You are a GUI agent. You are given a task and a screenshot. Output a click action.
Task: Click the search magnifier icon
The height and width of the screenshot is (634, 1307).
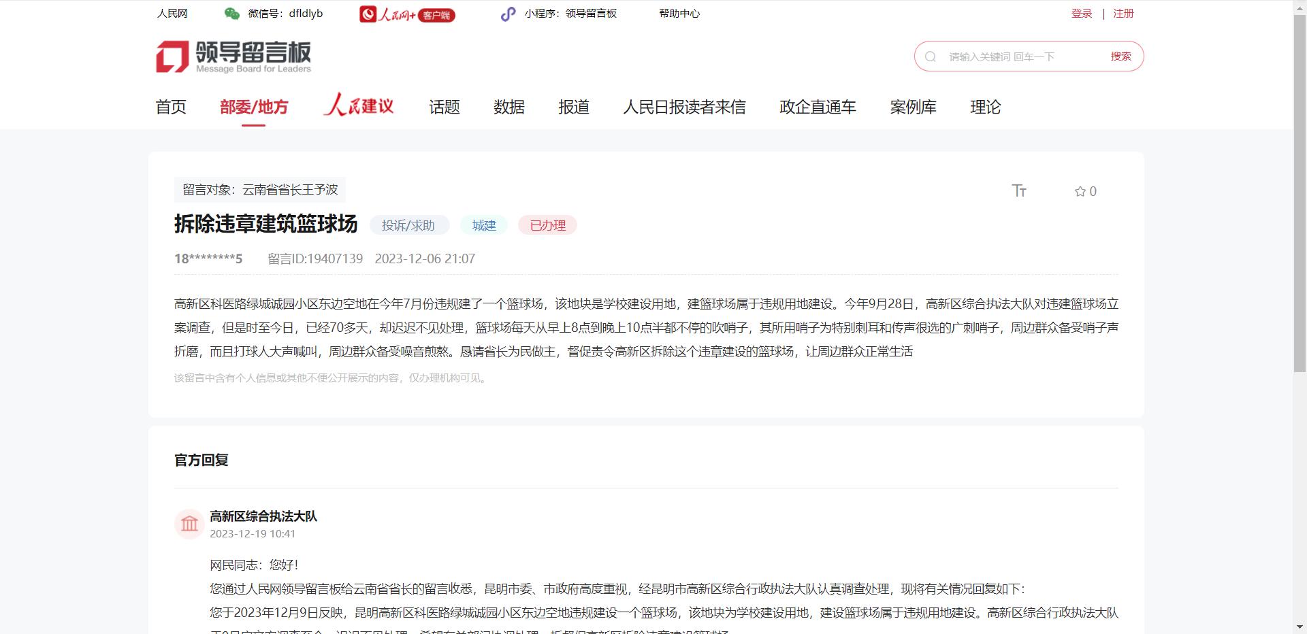coord(929,56)
